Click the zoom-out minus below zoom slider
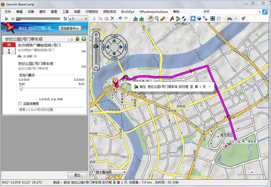The height and width of the screenshot is (187, 271). 96,68
